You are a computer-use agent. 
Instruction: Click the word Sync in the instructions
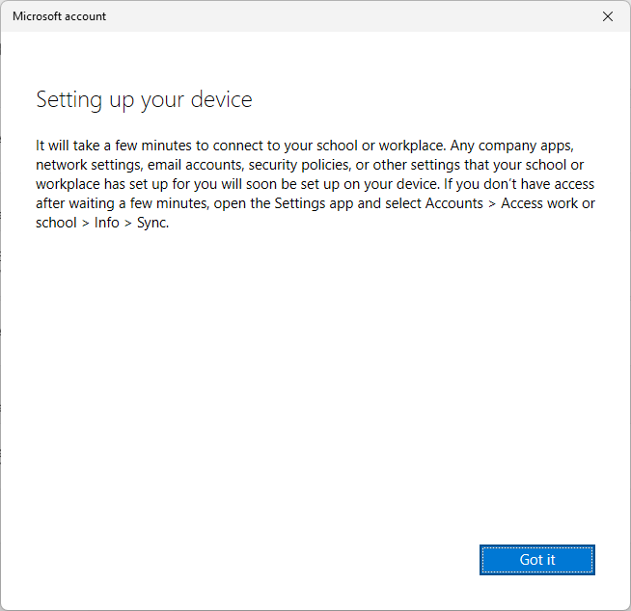coord(151,222)
